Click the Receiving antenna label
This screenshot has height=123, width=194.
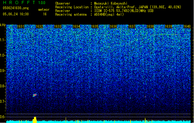click(71, 14)
